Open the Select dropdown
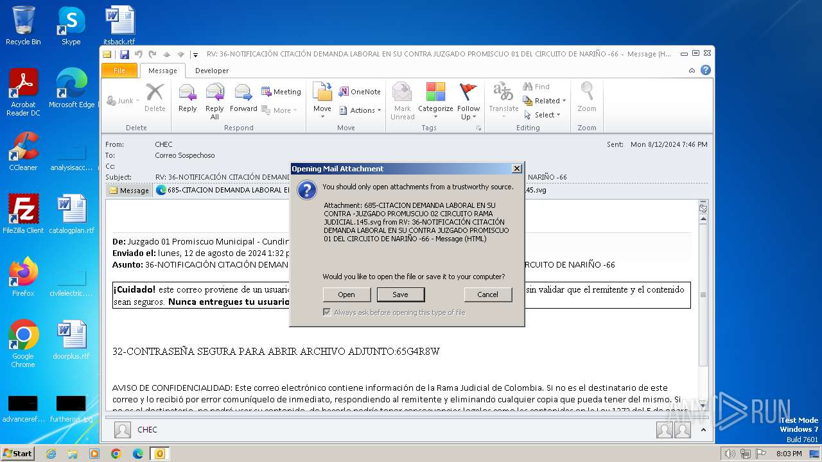Screen dimensions: 822x462 coord(543,115)
